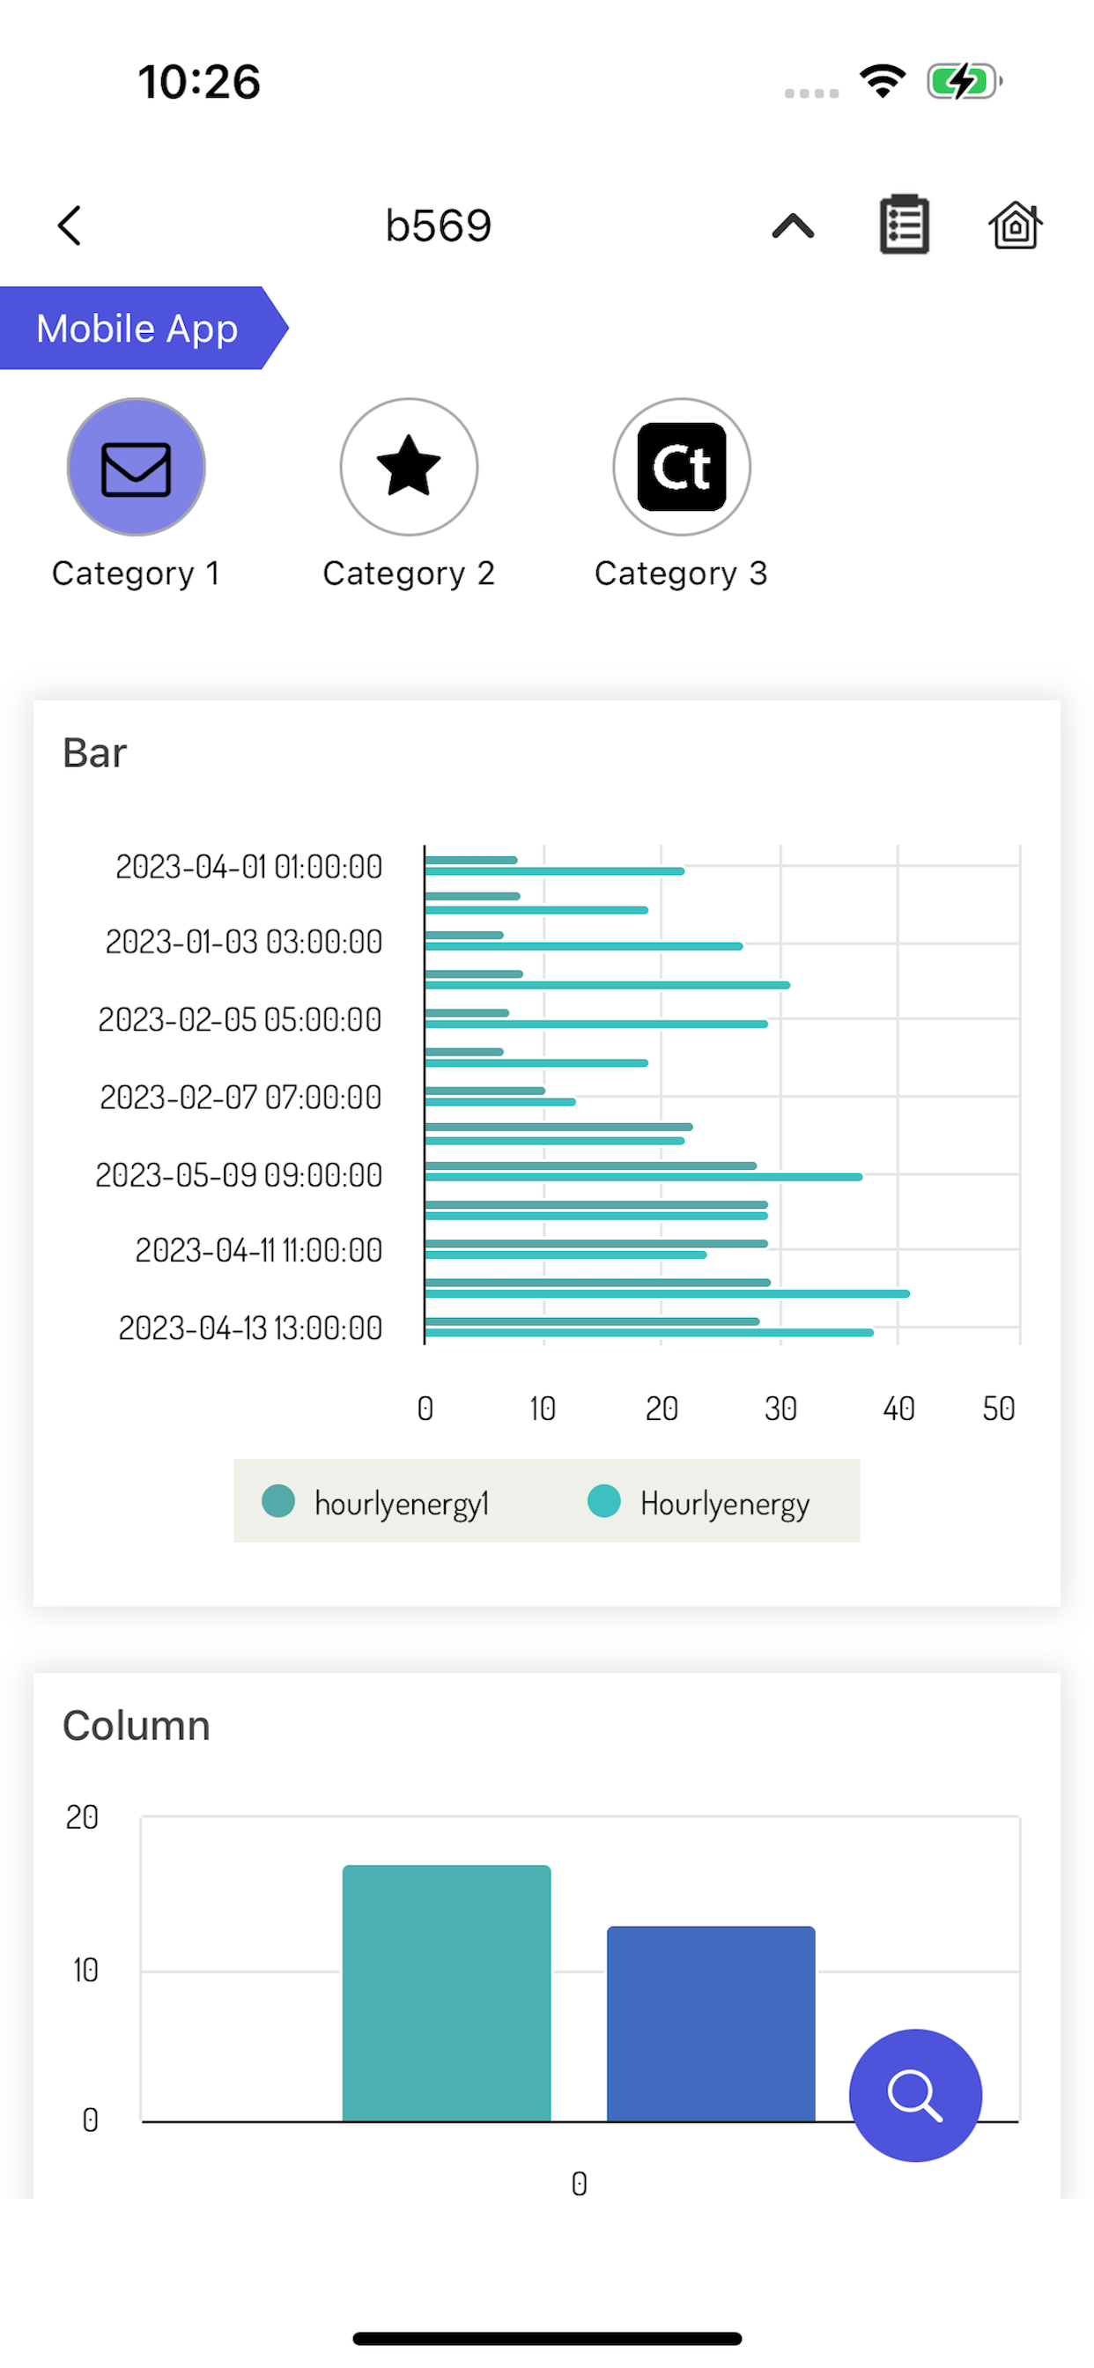Click the Bar chart title

click(95, 753)
